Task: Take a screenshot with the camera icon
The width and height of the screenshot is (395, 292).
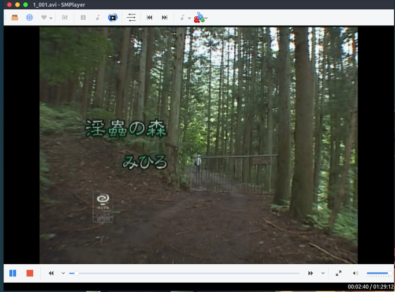Action: 65,17
